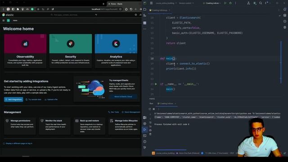Open the Run tool window play icon
288x162 pixels.
(145, 130)
